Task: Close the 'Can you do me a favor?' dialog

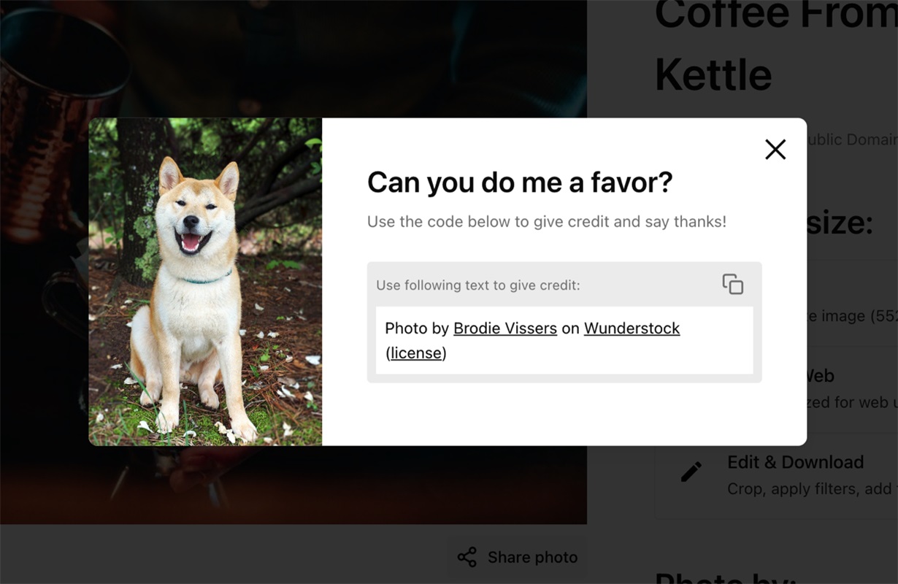Action: [775, 150]
